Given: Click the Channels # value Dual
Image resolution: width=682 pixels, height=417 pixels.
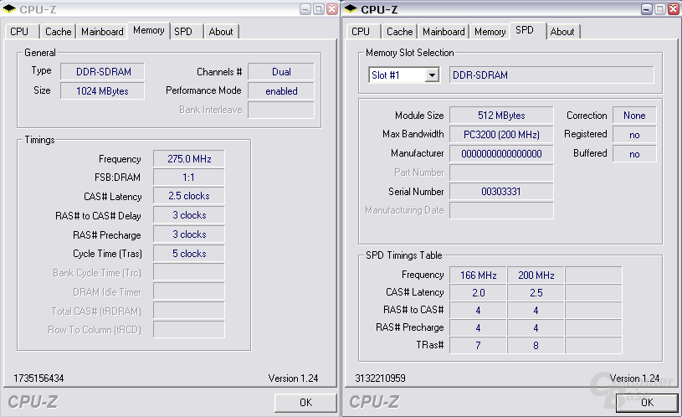Looking at the screenshot, I should tap(281, 72).
